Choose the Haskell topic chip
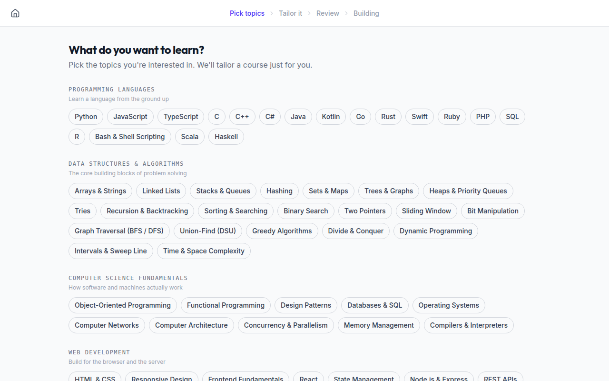609x381 pixels. [x=226, y=137]
